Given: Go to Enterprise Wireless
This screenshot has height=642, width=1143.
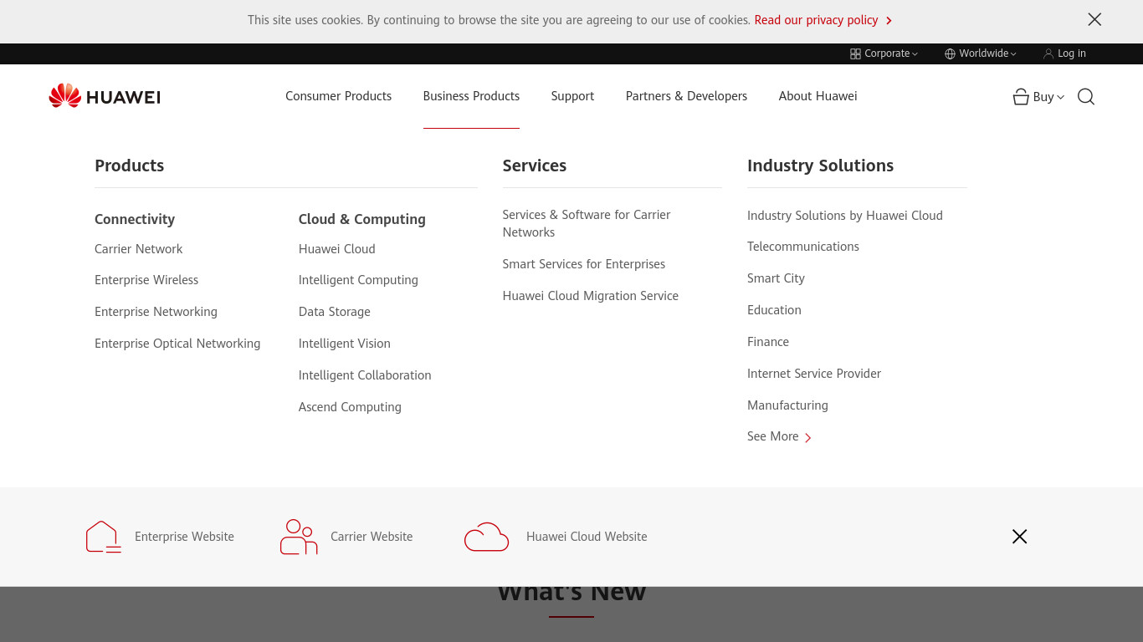Looking at the screenshot, I should coord(146,280).
